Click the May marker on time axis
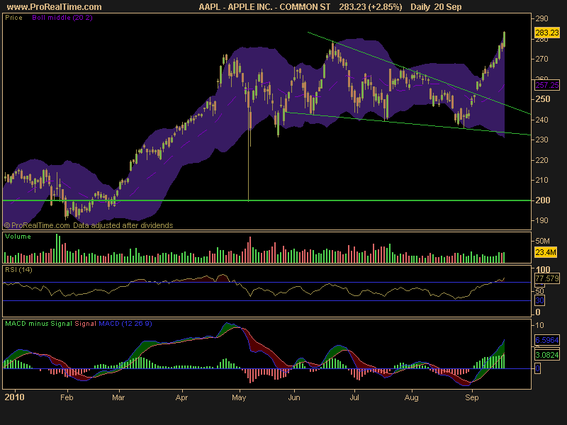567x425 pixels. coord(239,397)
